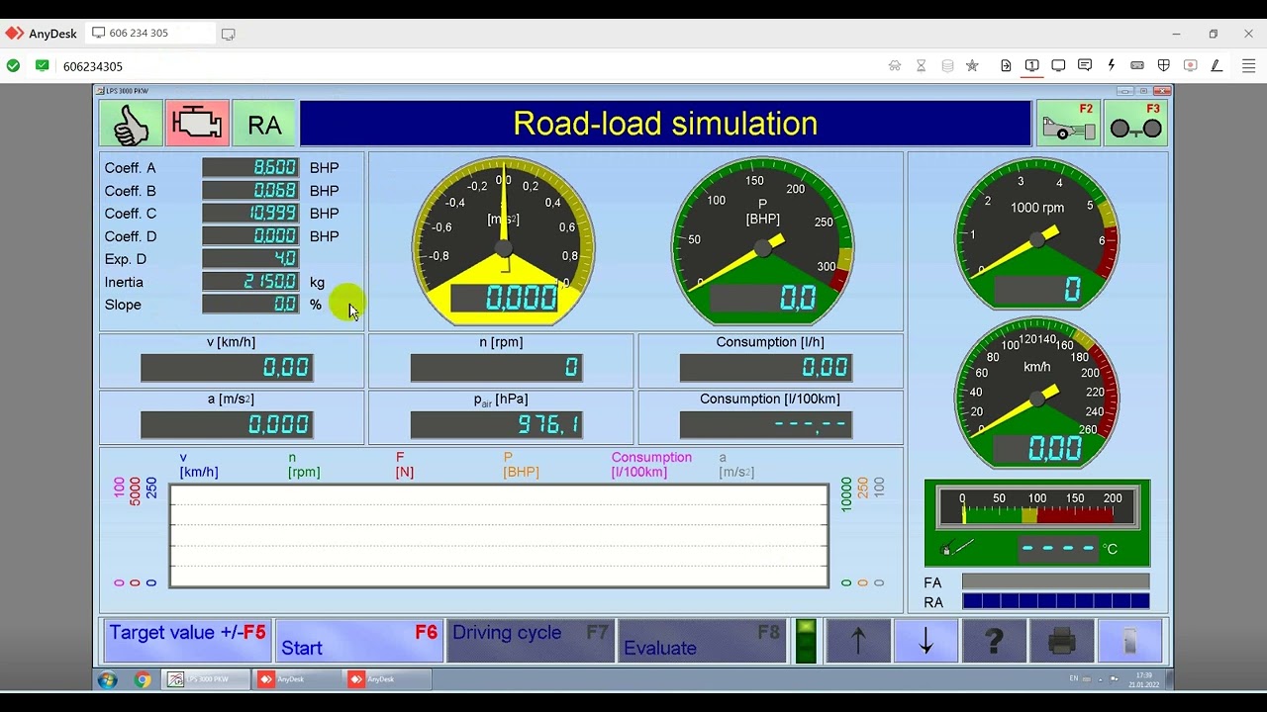Toggle AnyDesk session recording icon
Viewport: 1267px width, 712px height.
click(1191, 65)
